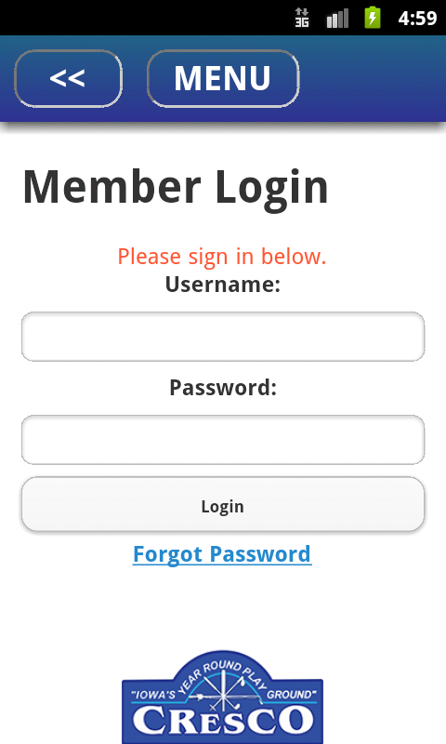Tap the signal strength bars icon
This screenshot has width=446, height=744.
(x=337, y=18)
